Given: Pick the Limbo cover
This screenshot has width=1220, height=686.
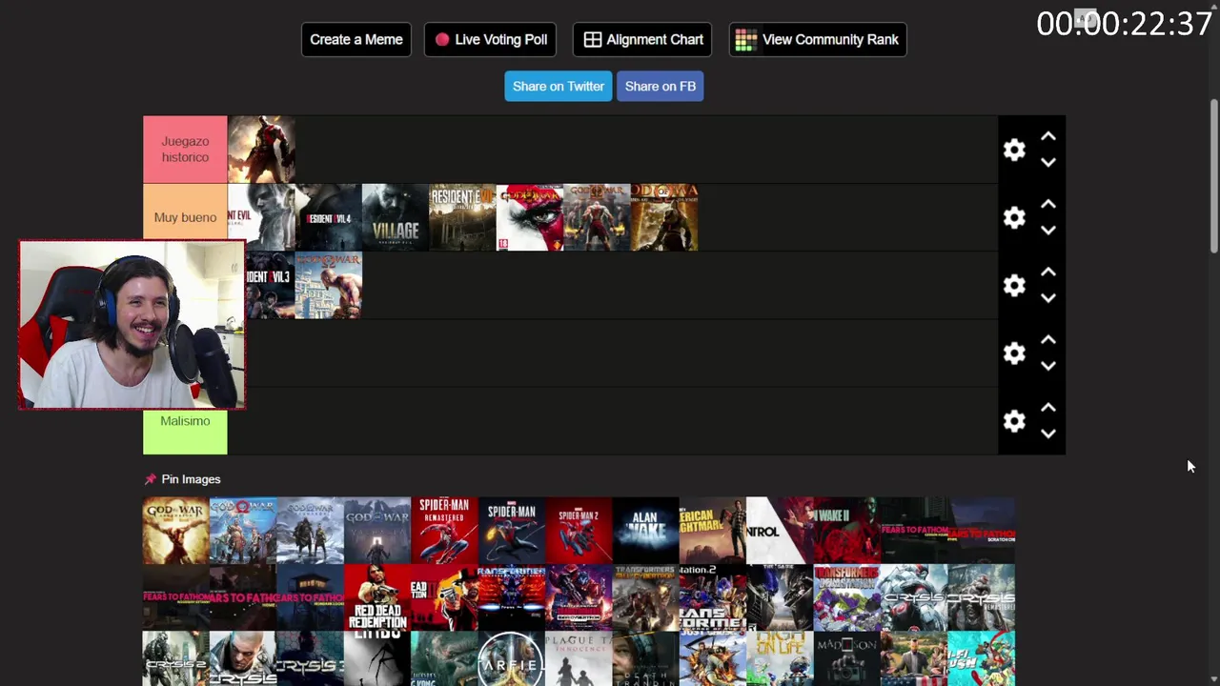Looking at the screenshot, I should [376, 659].
